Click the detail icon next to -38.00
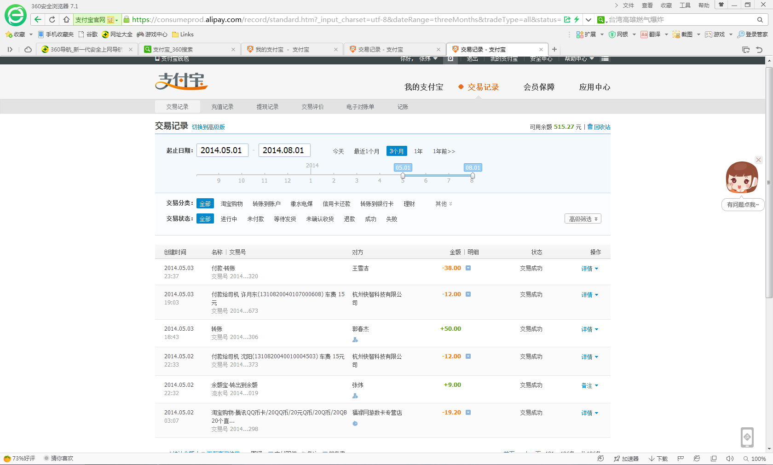773x465 pixels. pyautogui.click(x=468, y=268)
